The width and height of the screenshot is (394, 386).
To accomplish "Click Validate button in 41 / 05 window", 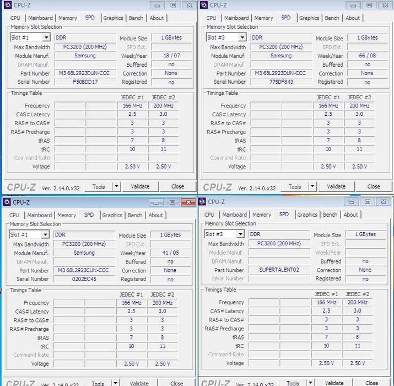I will (139, 383).
